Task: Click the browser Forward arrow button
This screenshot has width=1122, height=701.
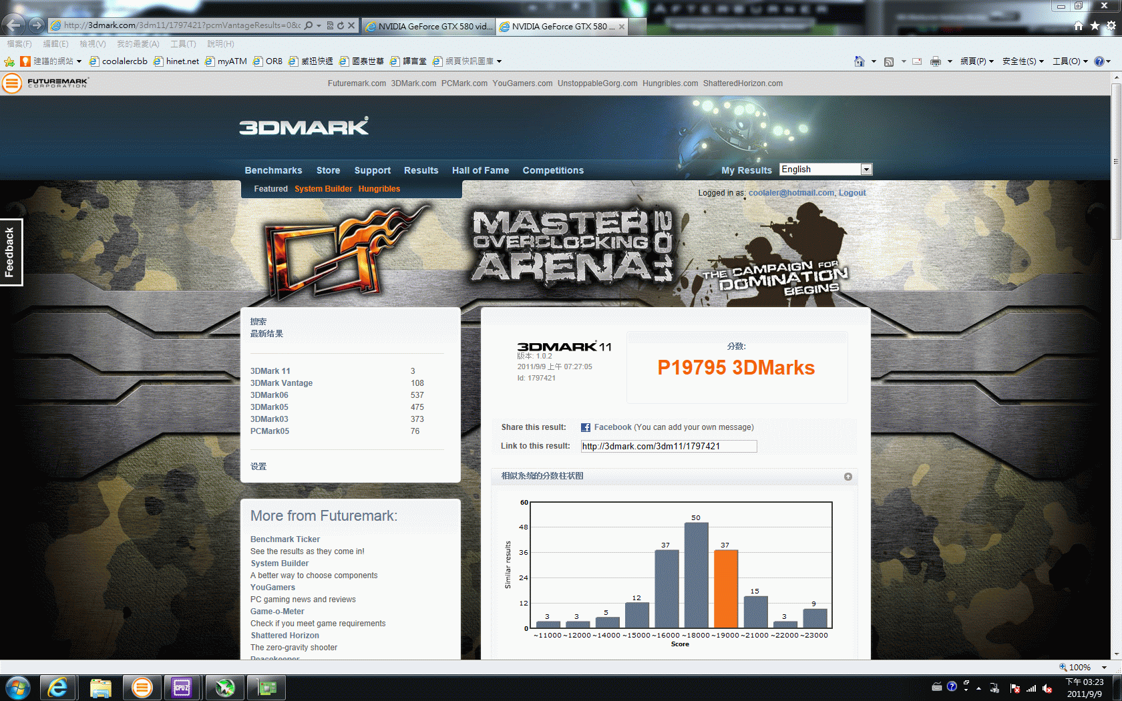Action: point(37,25)
